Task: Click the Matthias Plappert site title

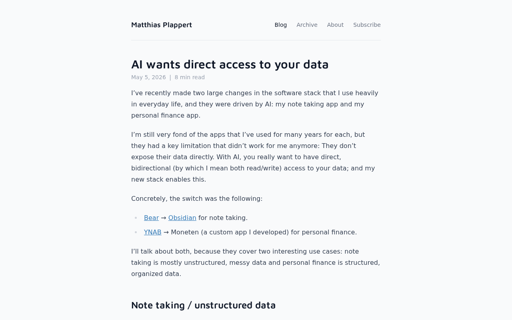Action: point(162,25)
